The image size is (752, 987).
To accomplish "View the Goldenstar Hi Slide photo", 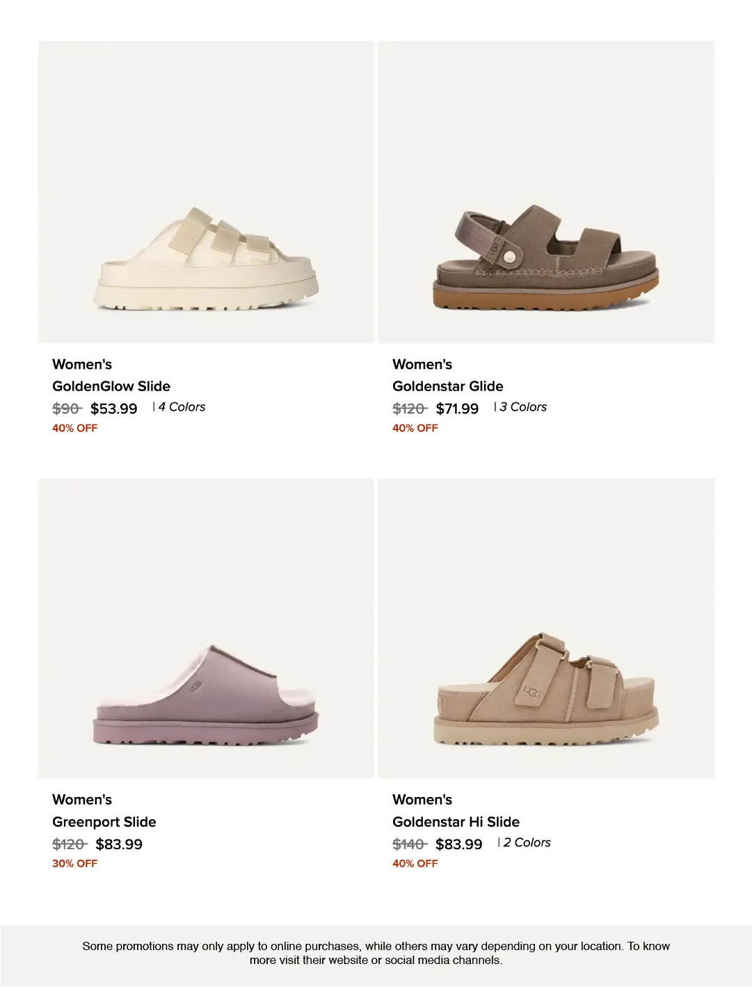I will click(x=546, y=629).
